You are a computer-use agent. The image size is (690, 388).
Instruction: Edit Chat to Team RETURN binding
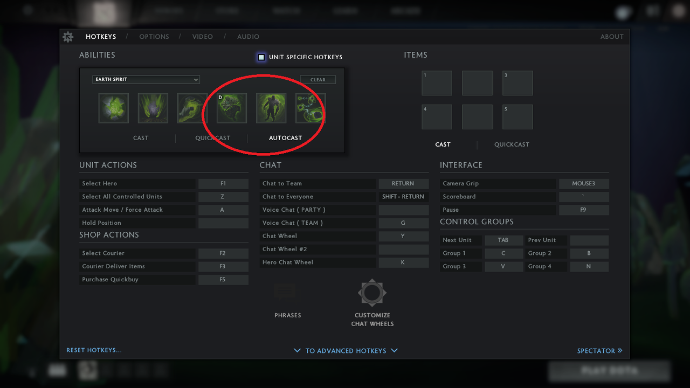(x=404, y=184)
